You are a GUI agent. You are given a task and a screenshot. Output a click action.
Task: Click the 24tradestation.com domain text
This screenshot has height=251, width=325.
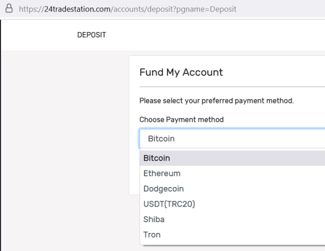[77, 9]
